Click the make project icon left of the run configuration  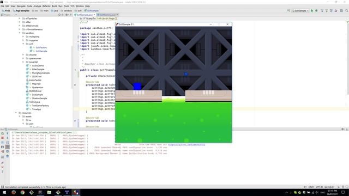click(288, 11)
